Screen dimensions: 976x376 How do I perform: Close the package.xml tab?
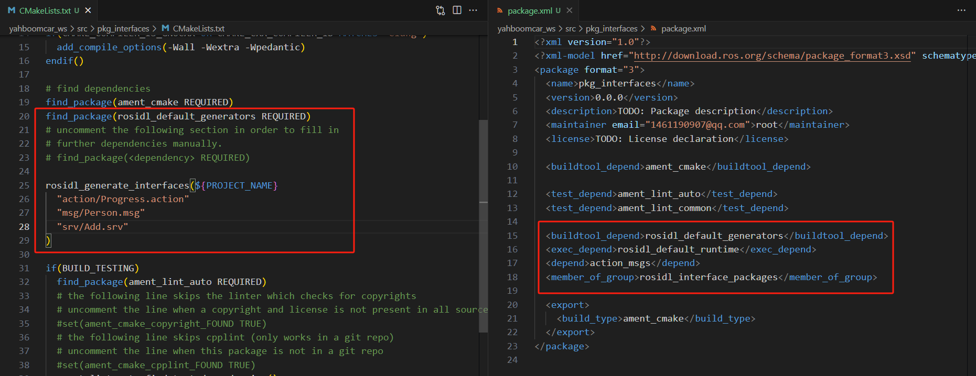[570, 10]
